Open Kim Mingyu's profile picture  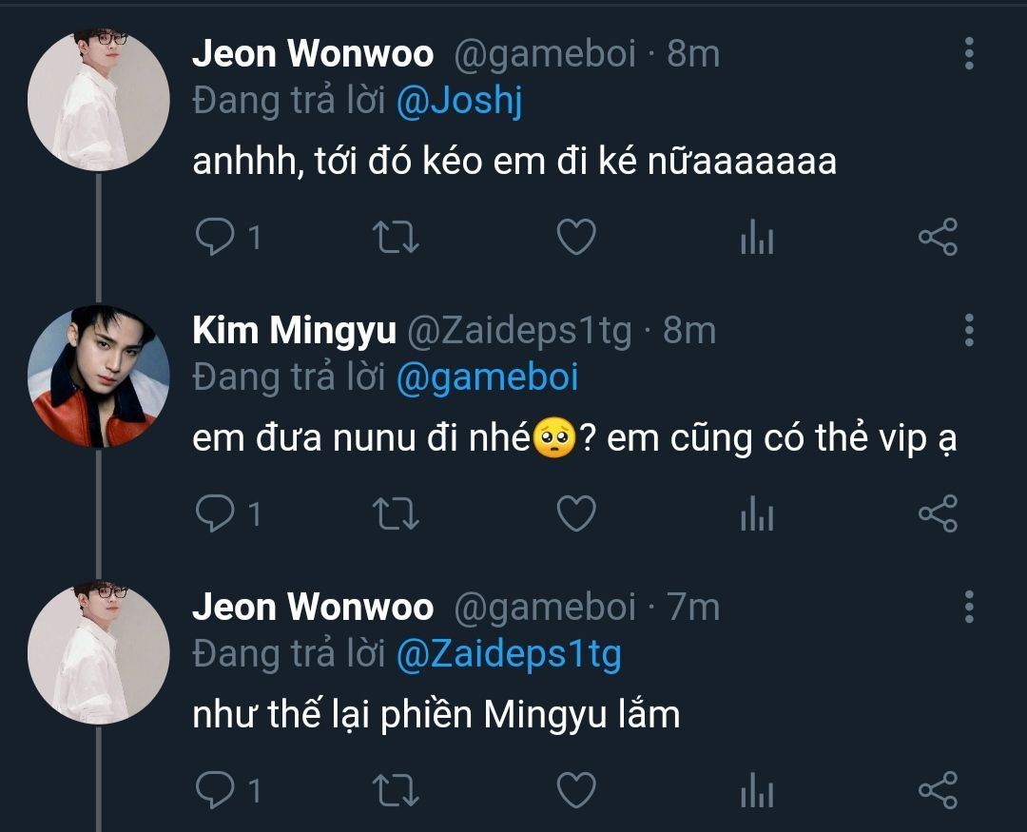[99, 376]
